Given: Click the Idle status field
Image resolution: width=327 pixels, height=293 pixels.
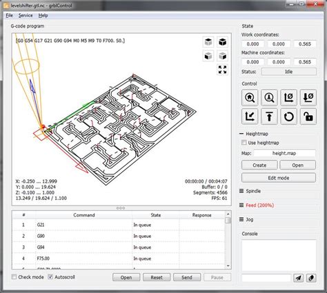Looking at the screenshot, I should (x=289, y=72).
